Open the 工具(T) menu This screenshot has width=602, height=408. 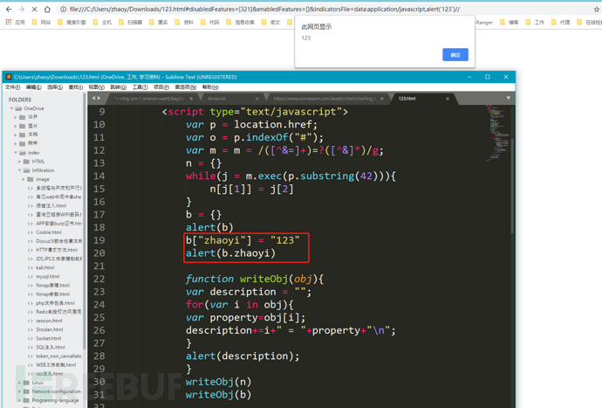[140, 87]
